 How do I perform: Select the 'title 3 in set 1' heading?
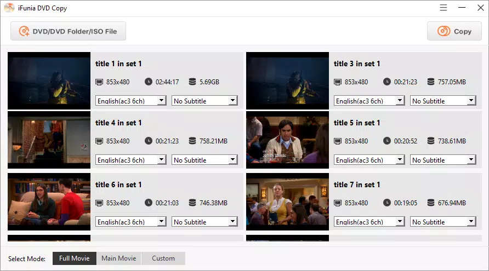click(x=357, y=64)
